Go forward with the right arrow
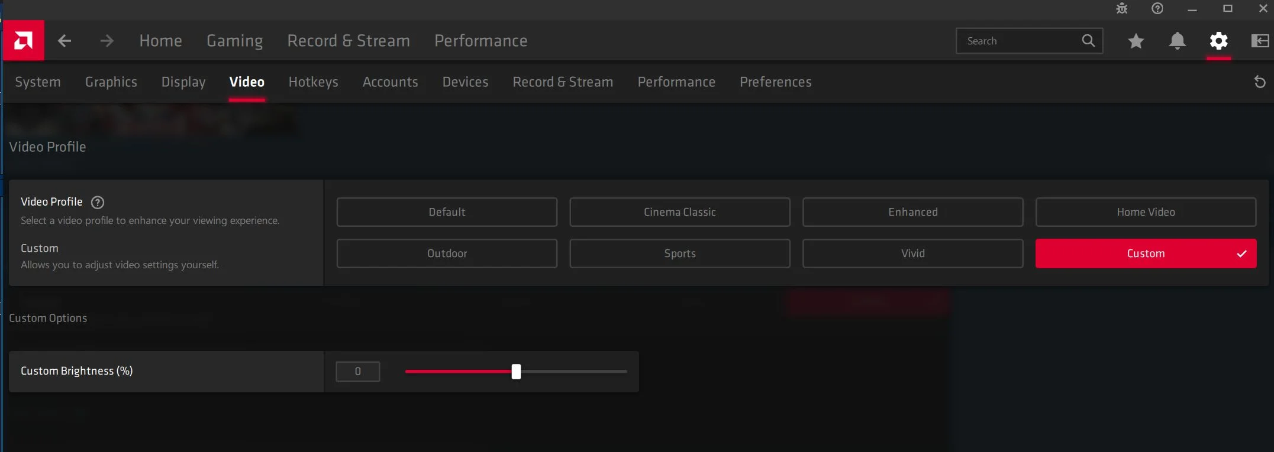 point(107,41)
